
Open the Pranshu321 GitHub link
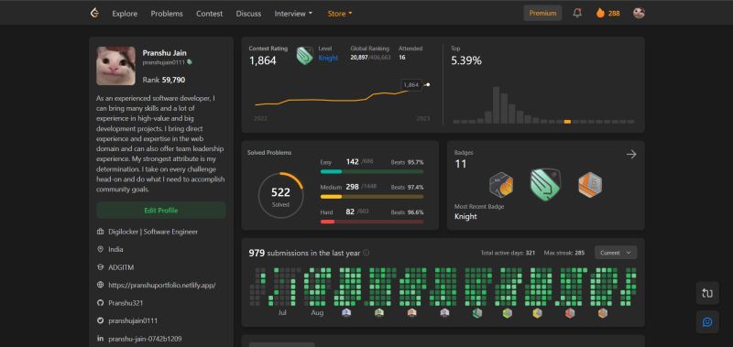point(126,303)
